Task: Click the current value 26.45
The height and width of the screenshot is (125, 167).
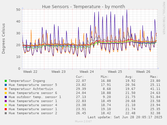Action: coord(81,113)
